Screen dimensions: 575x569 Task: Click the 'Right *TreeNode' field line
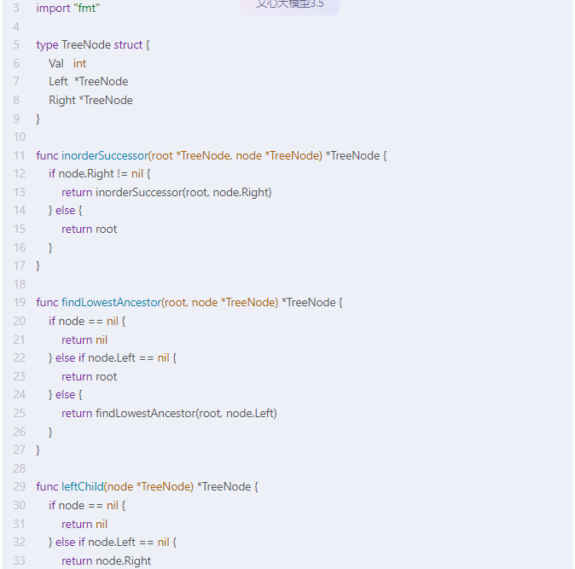(91, 100)
